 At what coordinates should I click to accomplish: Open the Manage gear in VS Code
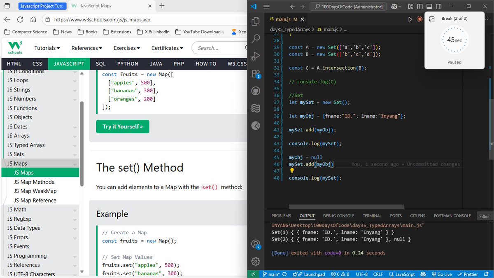256,261
